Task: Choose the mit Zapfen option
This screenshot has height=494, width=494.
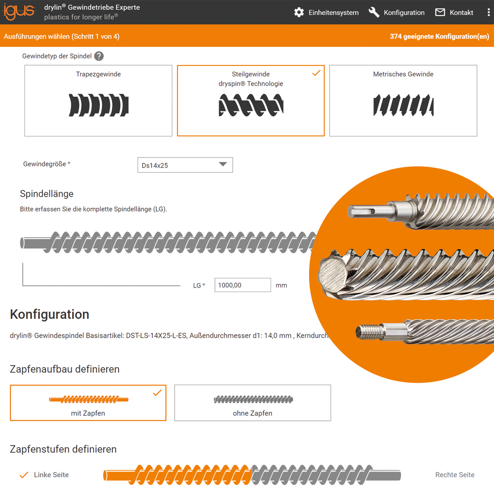Action: [x=88, y=403]
